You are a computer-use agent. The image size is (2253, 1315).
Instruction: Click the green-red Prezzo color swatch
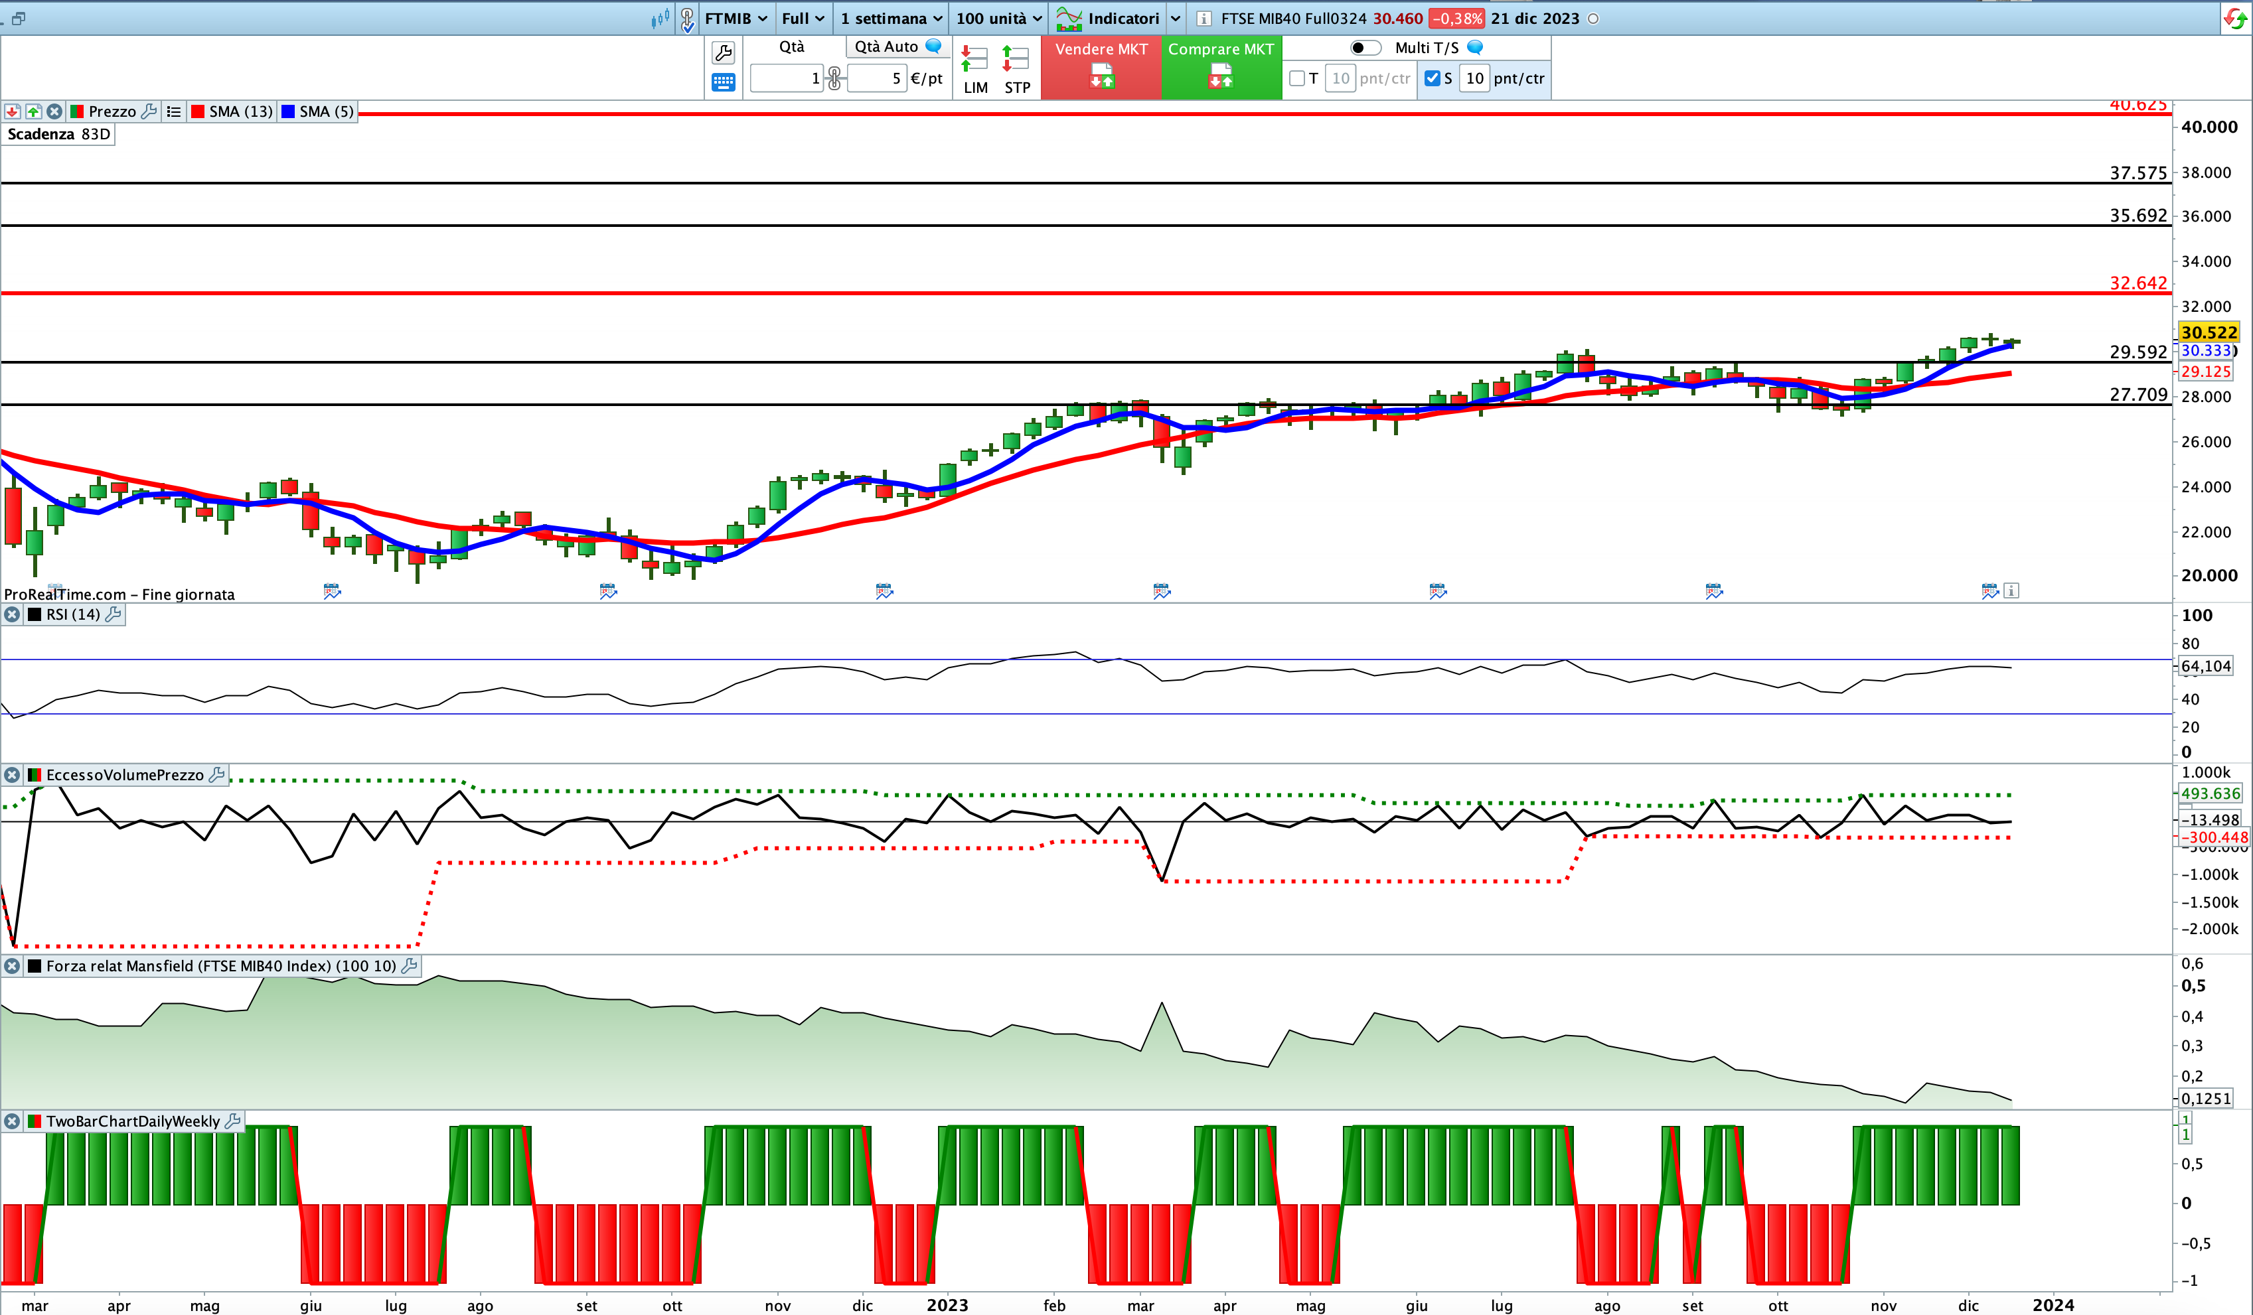pos(77,111)
